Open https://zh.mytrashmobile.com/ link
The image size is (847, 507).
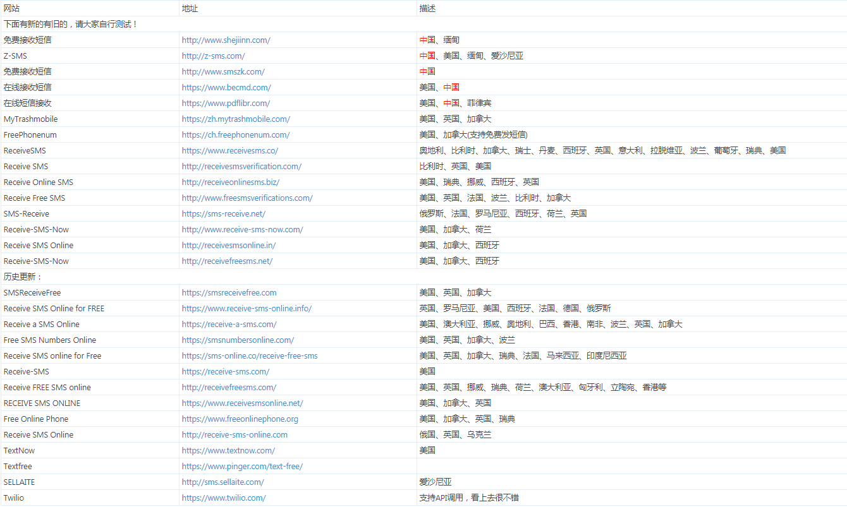coord(236,119)
